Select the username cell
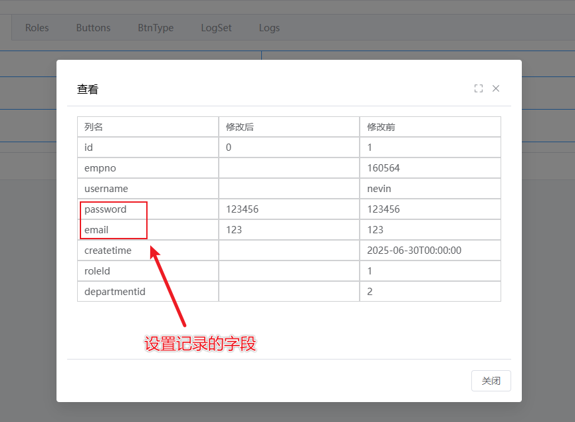This screenshot has width=575, height=422. point(148,189)
